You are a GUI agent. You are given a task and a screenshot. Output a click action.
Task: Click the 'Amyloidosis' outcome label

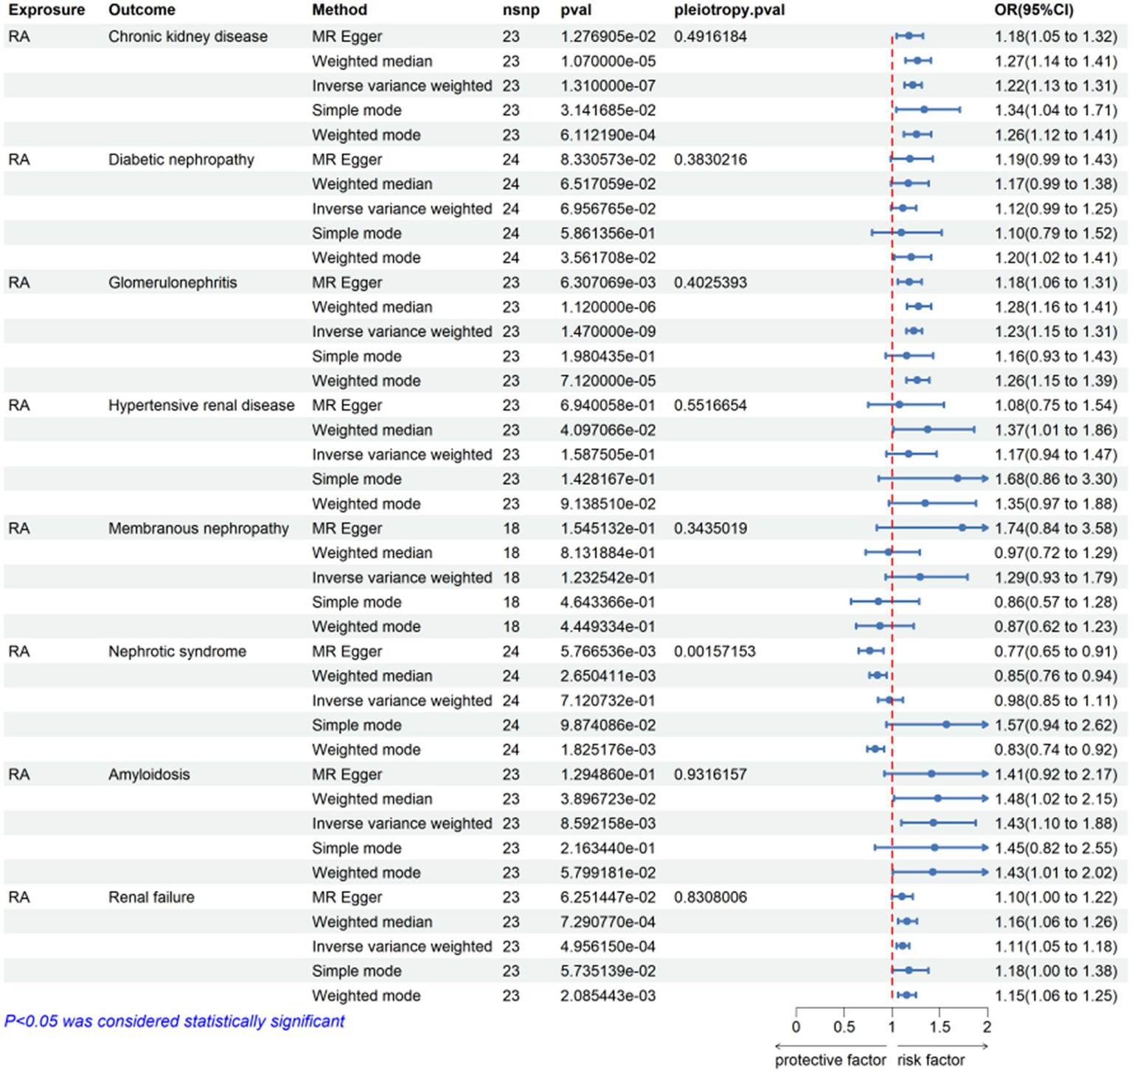pos(149,775)
